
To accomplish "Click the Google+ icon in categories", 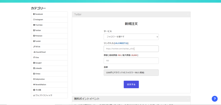I will pos(34,63).
